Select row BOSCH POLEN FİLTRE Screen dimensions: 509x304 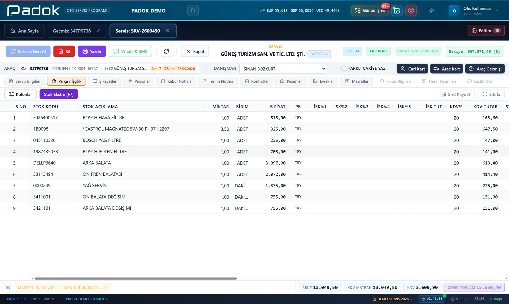tap(254, 152)
